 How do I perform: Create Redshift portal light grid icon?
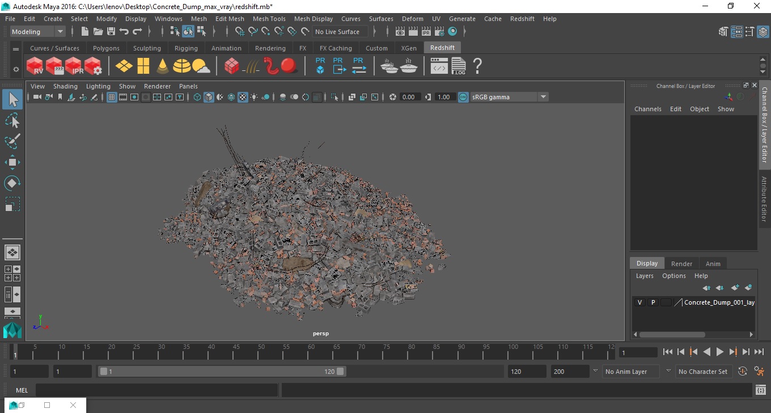(143, 66)
